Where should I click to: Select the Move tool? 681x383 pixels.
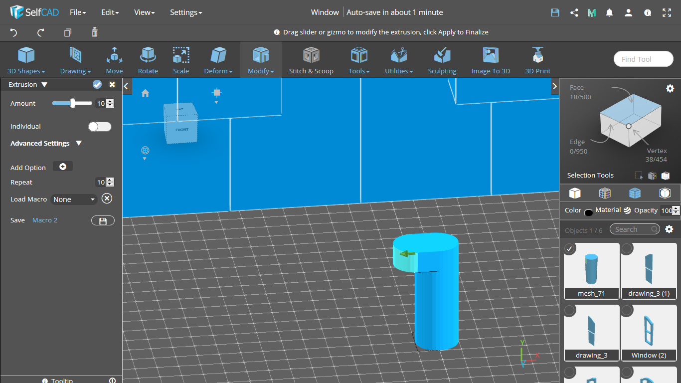click(x=114, y=60)
